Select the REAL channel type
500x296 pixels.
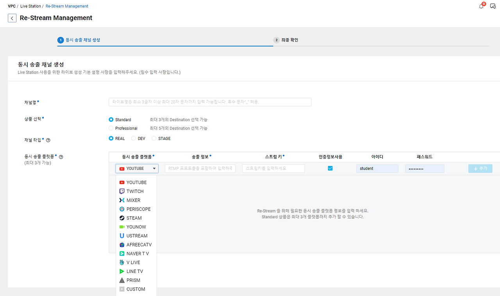[111, 138]
